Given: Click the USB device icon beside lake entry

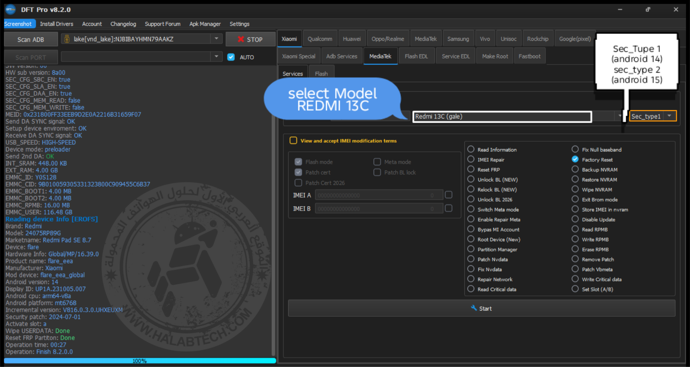Looking at the screenshot, I should [x=67, y=39].
